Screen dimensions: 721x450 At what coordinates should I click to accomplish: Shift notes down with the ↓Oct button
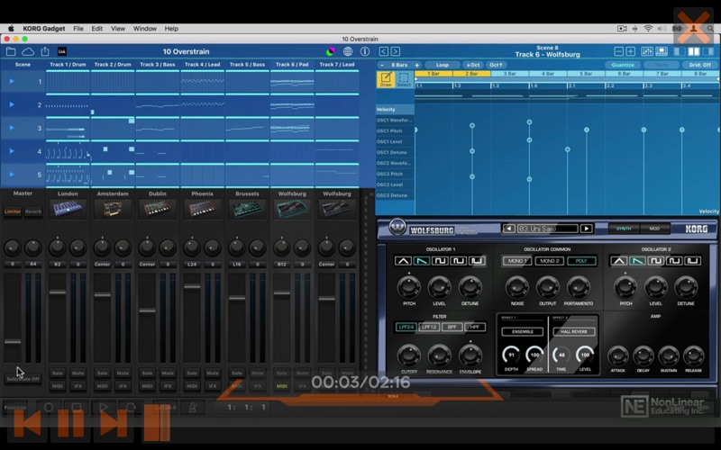pyautogui.click(x=472, y=65)
